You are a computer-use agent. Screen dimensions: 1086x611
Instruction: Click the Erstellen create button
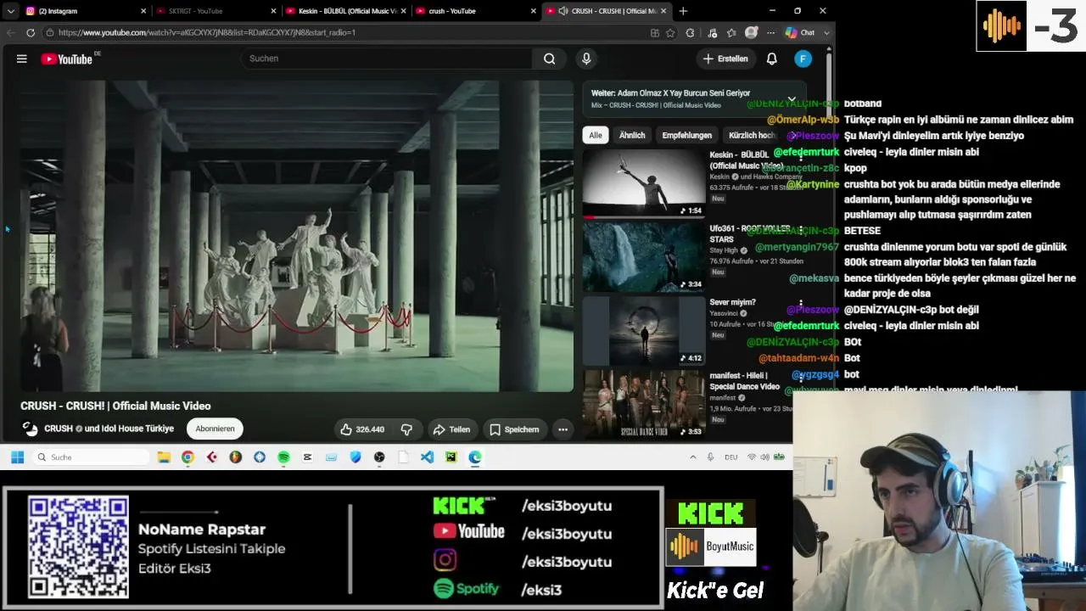click(725, 59)
